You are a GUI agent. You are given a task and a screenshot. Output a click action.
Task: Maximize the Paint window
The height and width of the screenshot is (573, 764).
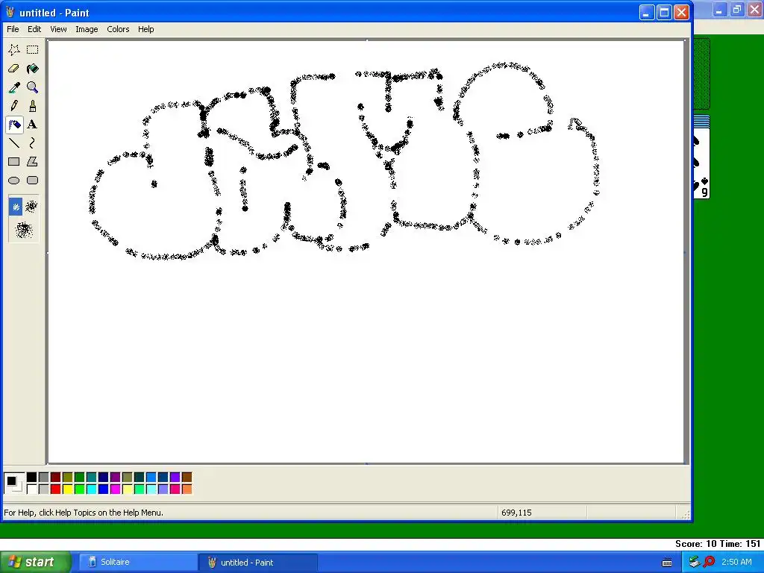pos(664,12)
